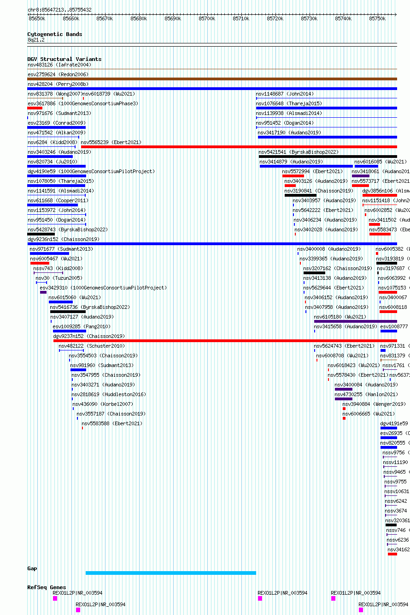Select nsv3403246 (Audano2019) variant label
410x615 pixels.
(x=59, y=152)
